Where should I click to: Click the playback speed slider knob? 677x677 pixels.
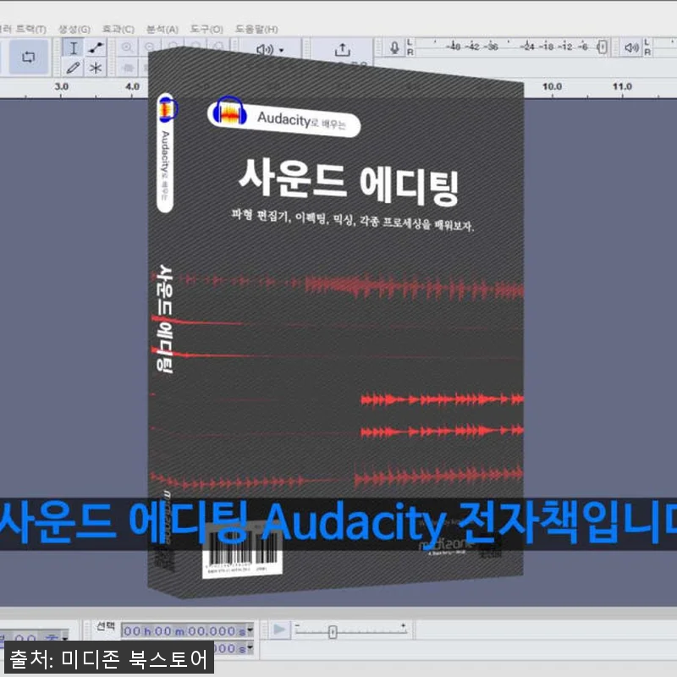[333, 632]
